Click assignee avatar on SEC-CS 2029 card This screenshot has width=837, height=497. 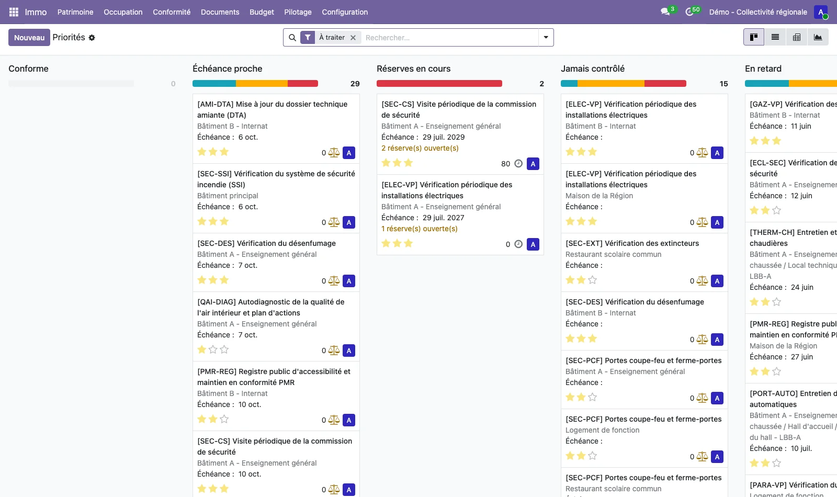coord(533,164)
